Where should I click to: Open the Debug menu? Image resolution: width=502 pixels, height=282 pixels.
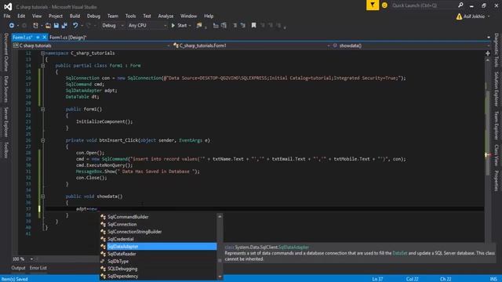(x=93, y=16)
